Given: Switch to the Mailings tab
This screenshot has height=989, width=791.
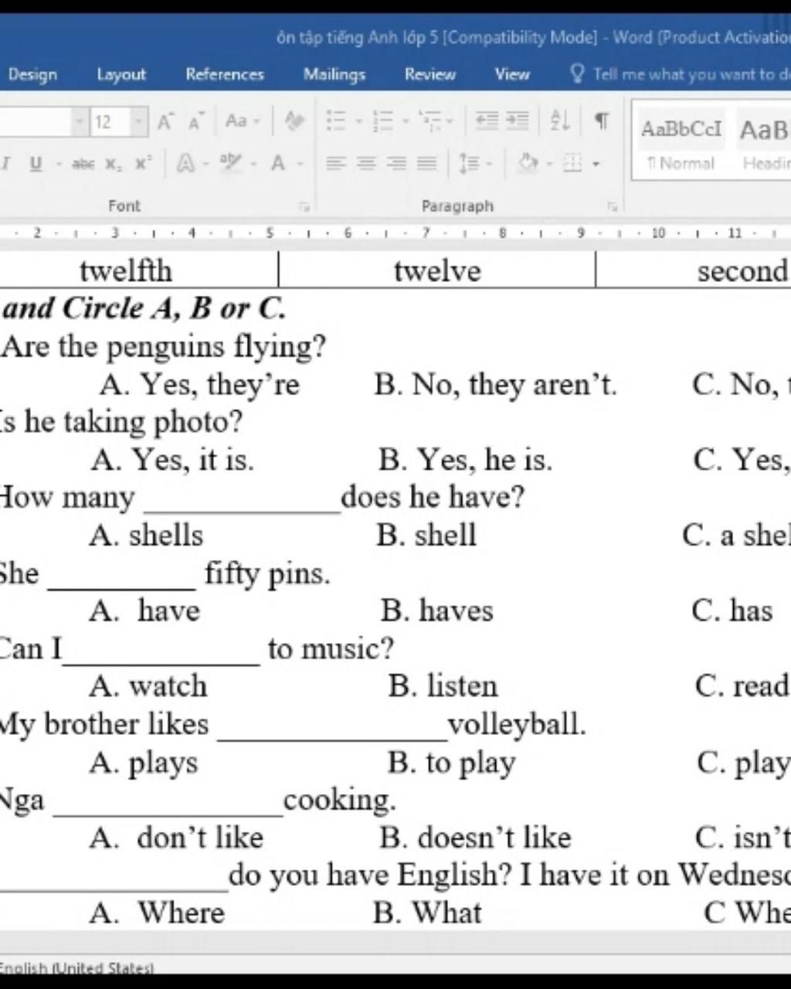Looking at the screenshot, I should [334, 74].
